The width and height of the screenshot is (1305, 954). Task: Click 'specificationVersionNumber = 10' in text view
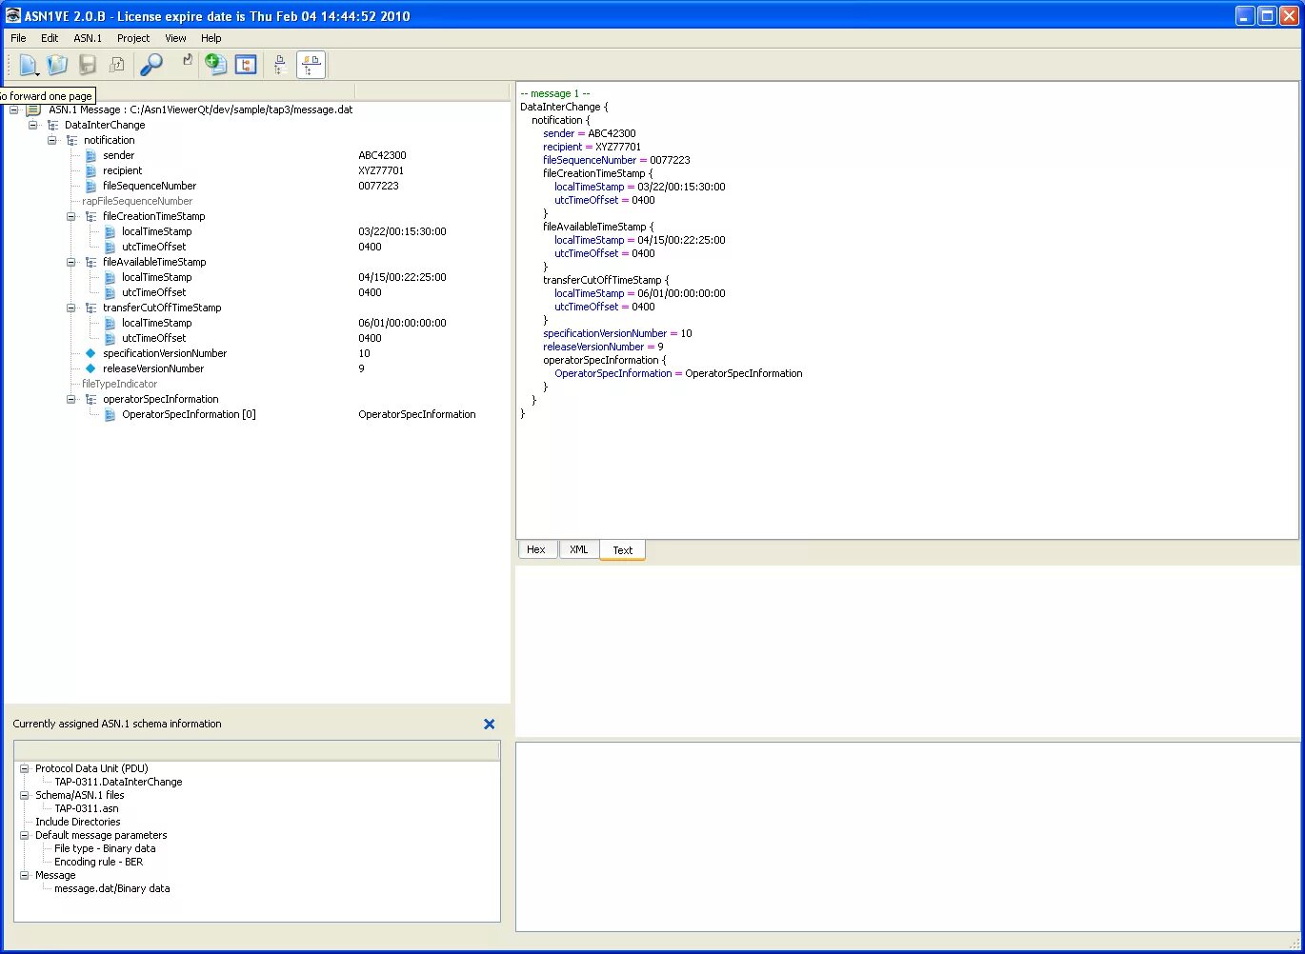click(617, 333)
